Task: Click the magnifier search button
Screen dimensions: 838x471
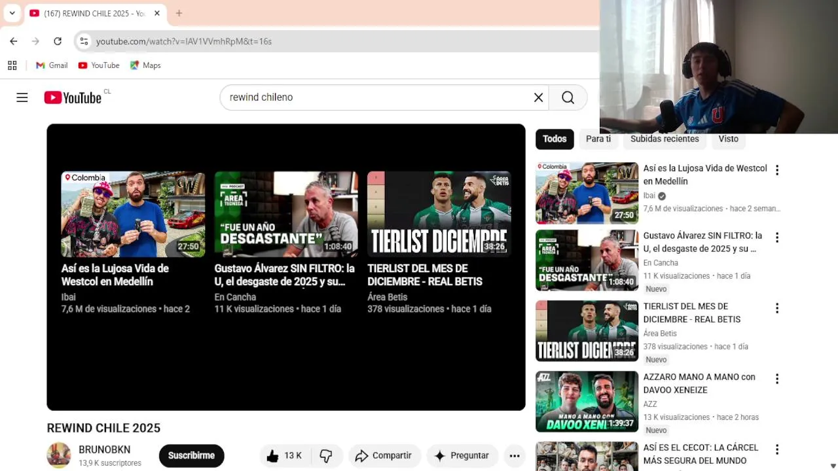Action: [568, 97]
